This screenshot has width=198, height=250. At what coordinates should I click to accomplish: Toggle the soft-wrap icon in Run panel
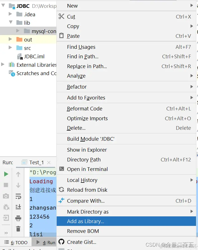[x=18, y=196]
